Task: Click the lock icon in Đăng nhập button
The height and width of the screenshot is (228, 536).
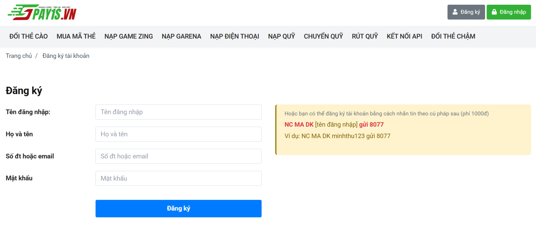Action: 494,12
